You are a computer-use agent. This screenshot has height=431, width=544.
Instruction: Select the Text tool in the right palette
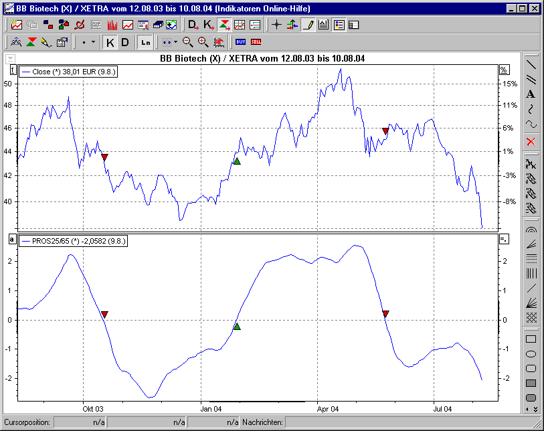tap(531, 94)
